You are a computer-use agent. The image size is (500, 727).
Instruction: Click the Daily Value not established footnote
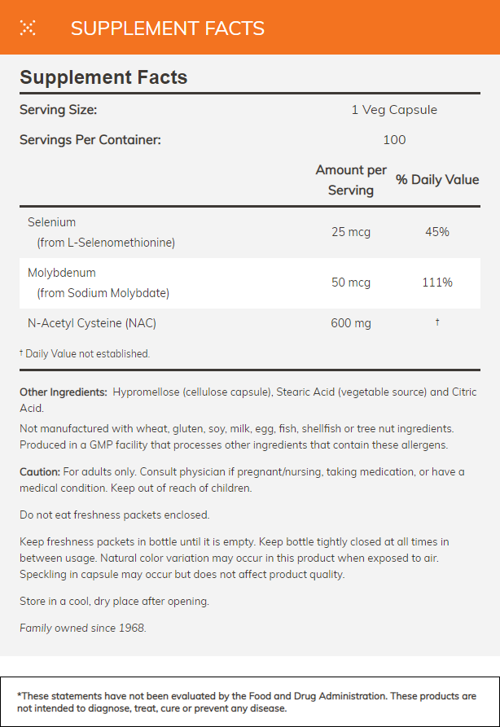85,353
